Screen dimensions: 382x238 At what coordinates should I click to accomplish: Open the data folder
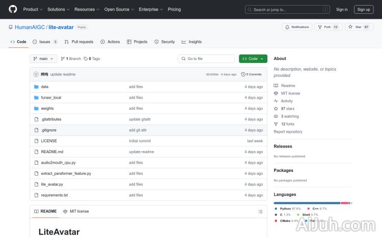[x=45, y=87]
